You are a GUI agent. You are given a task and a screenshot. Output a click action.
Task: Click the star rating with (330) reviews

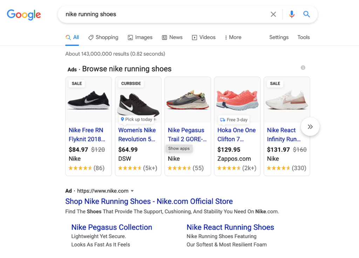286,168
